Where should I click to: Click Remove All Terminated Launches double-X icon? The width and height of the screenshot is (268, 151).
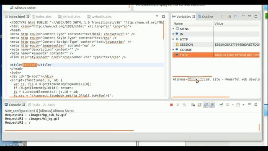184,105
